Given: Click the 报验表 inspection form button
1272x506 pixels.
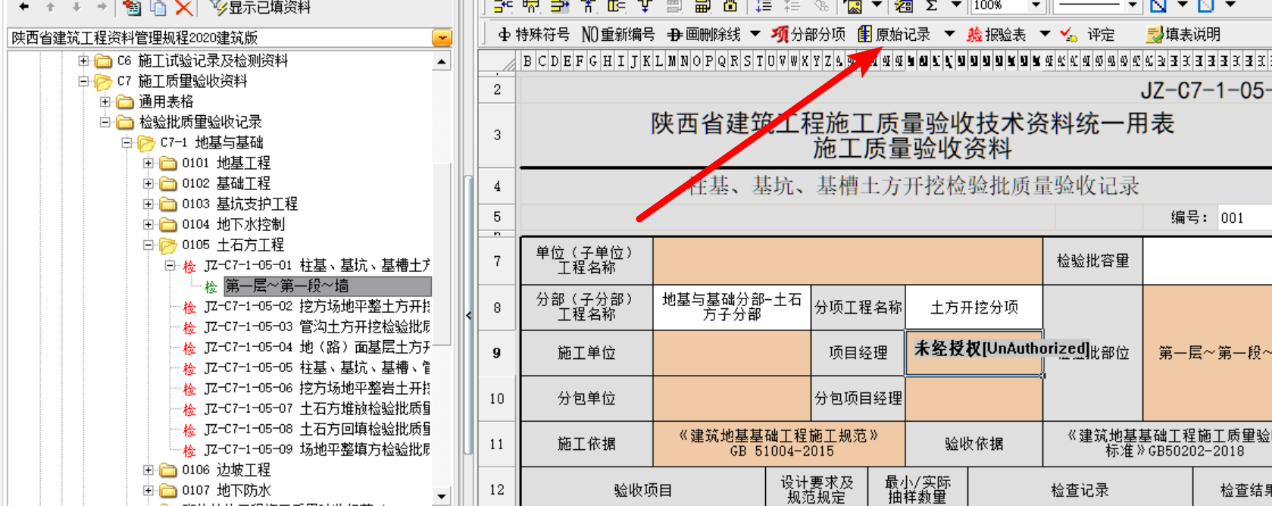Looking at the screenshot, I should (997, 35).
